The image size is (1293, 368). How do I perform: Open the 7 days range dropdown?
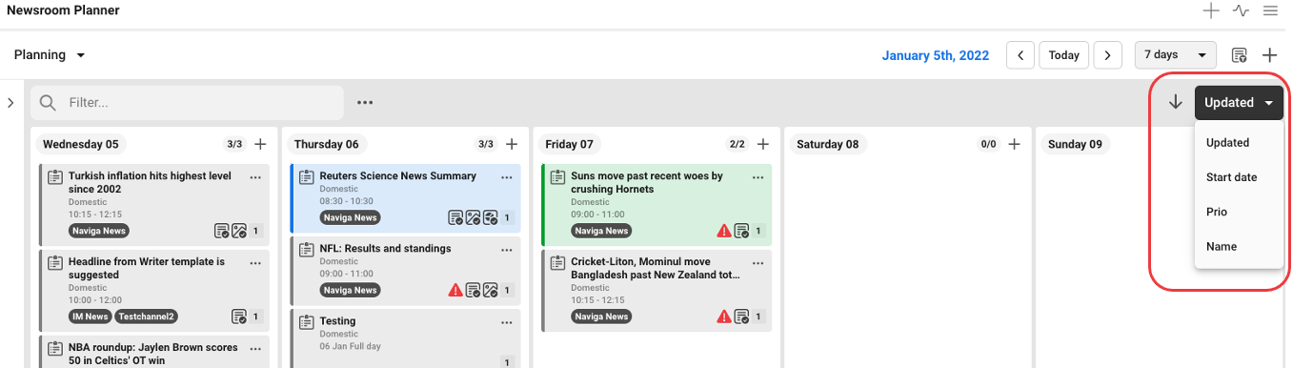pos(1176,55)
